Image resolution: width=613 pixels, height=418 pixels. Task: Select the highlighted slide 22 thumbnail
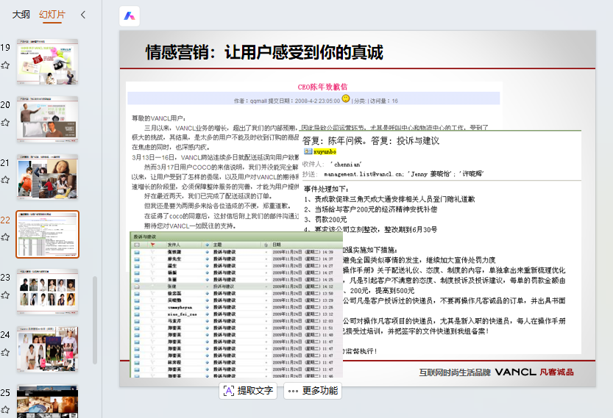(x=47, y=234)
